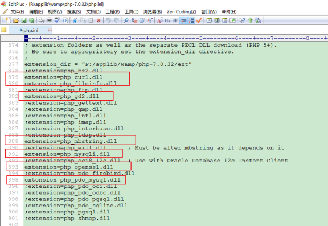Open the 文档(D) menu
Screen dimensions: 328x226
pyautogui.click(x=93, y=12)
